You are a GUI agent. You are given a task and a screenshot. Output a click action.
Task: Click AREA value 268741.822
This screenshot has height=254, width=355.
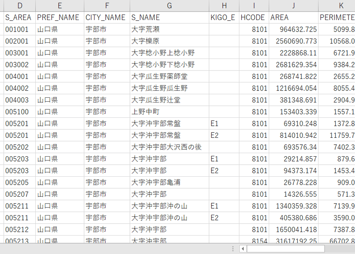click(x=294, y=77)
